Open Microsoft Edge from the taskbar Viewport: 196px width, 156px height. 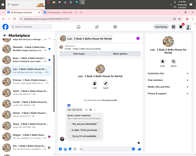coord(76,2)
